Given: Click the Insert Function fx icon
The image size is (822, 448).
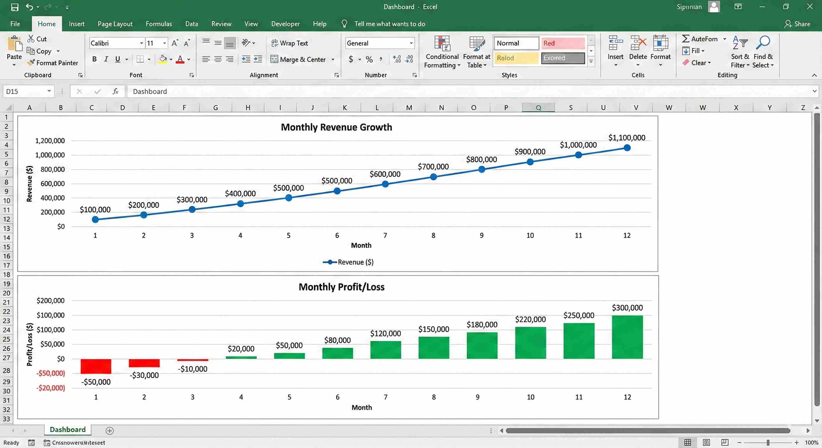Looking at the screenshot, I should click(x=116, y=92).
